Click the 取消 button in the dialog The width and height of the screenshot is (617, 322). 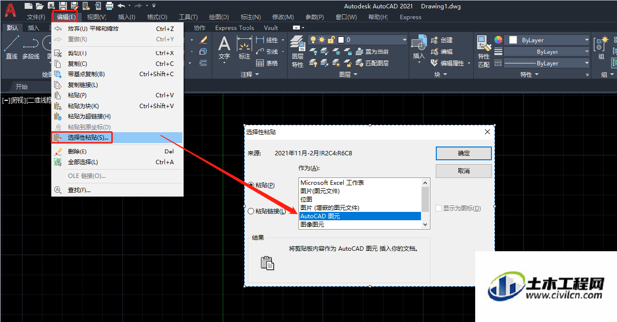[x=463, y=171]
